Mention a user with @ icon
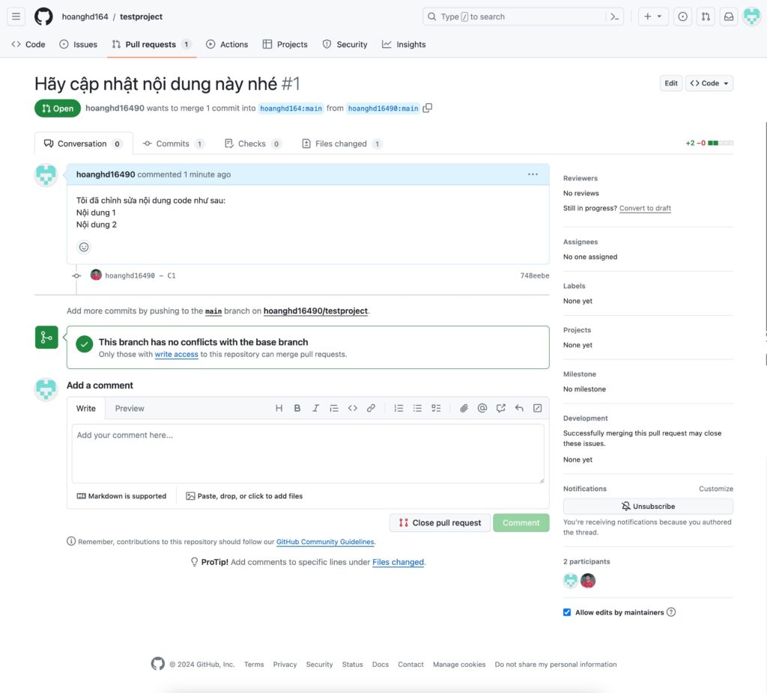Viewport: 767px width, 693px height. [482, 408]
